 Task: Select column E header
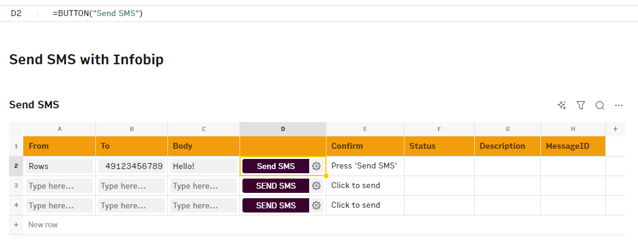(x=365, y=129)
